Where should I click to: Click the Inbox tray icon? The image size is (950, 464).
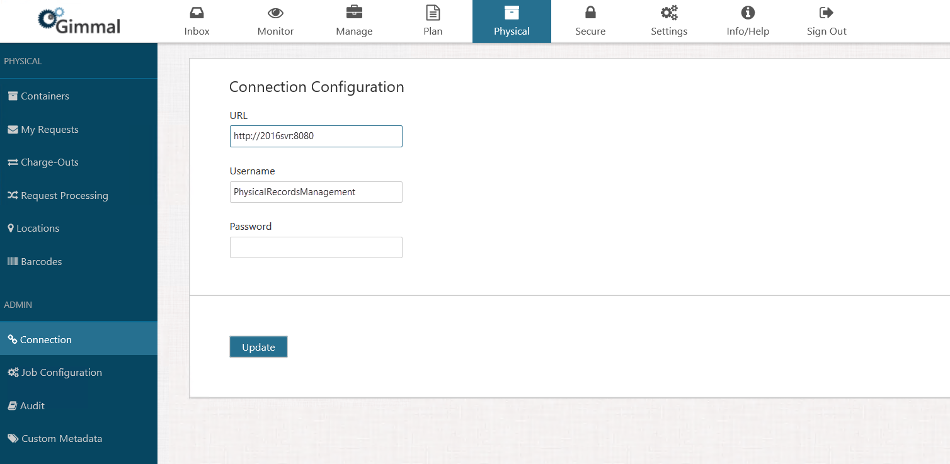197,13
